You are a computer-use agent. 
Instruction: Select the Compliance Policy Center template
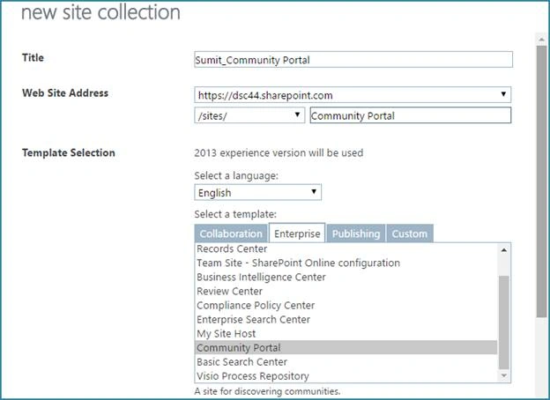pyautogui.click(x=346, y=306)
